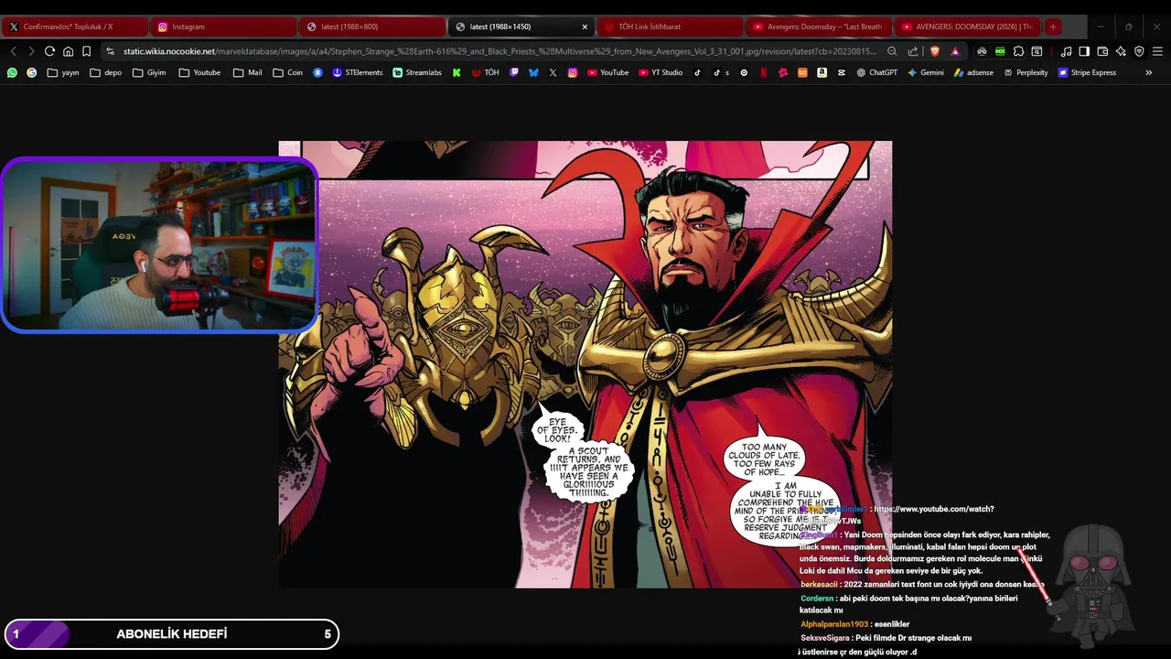Click the youtube.com/watch link in chat
Viewport: 1171px width, 659px height.
coord(933,509)
